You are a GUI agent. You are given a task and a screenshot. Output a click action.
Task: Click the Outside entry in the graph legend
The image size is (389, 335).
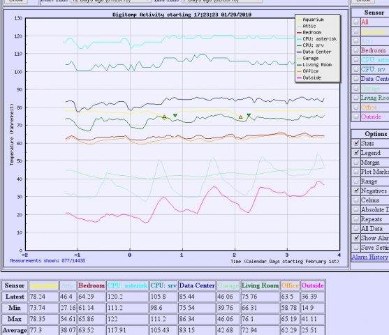coord(309,77)
